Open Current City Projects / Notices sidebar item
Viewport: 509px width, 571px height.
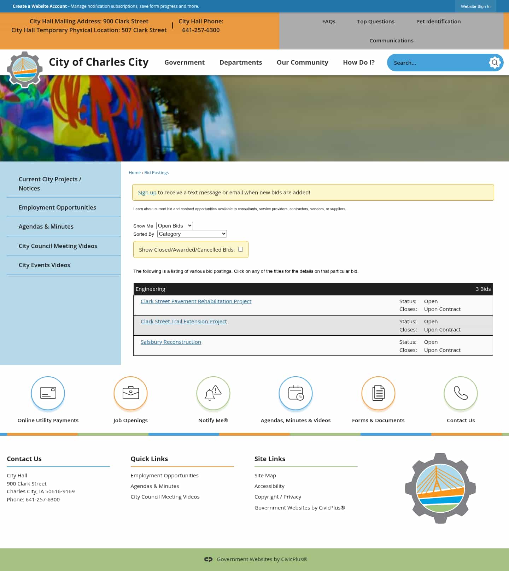(64, 184)
